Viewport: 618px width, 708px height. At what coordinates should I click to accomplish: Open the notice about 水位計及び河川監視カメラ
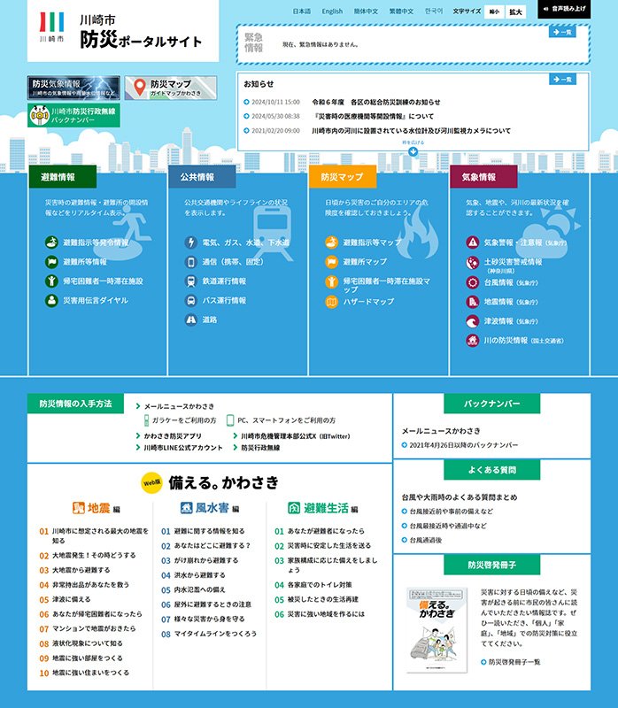[x=411, y=130]
